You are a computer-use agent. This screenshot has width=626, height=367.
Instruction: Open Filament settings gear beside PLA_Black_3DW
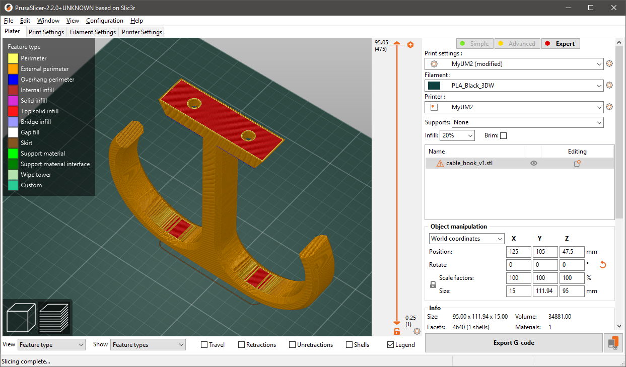[x=609, y=85]
